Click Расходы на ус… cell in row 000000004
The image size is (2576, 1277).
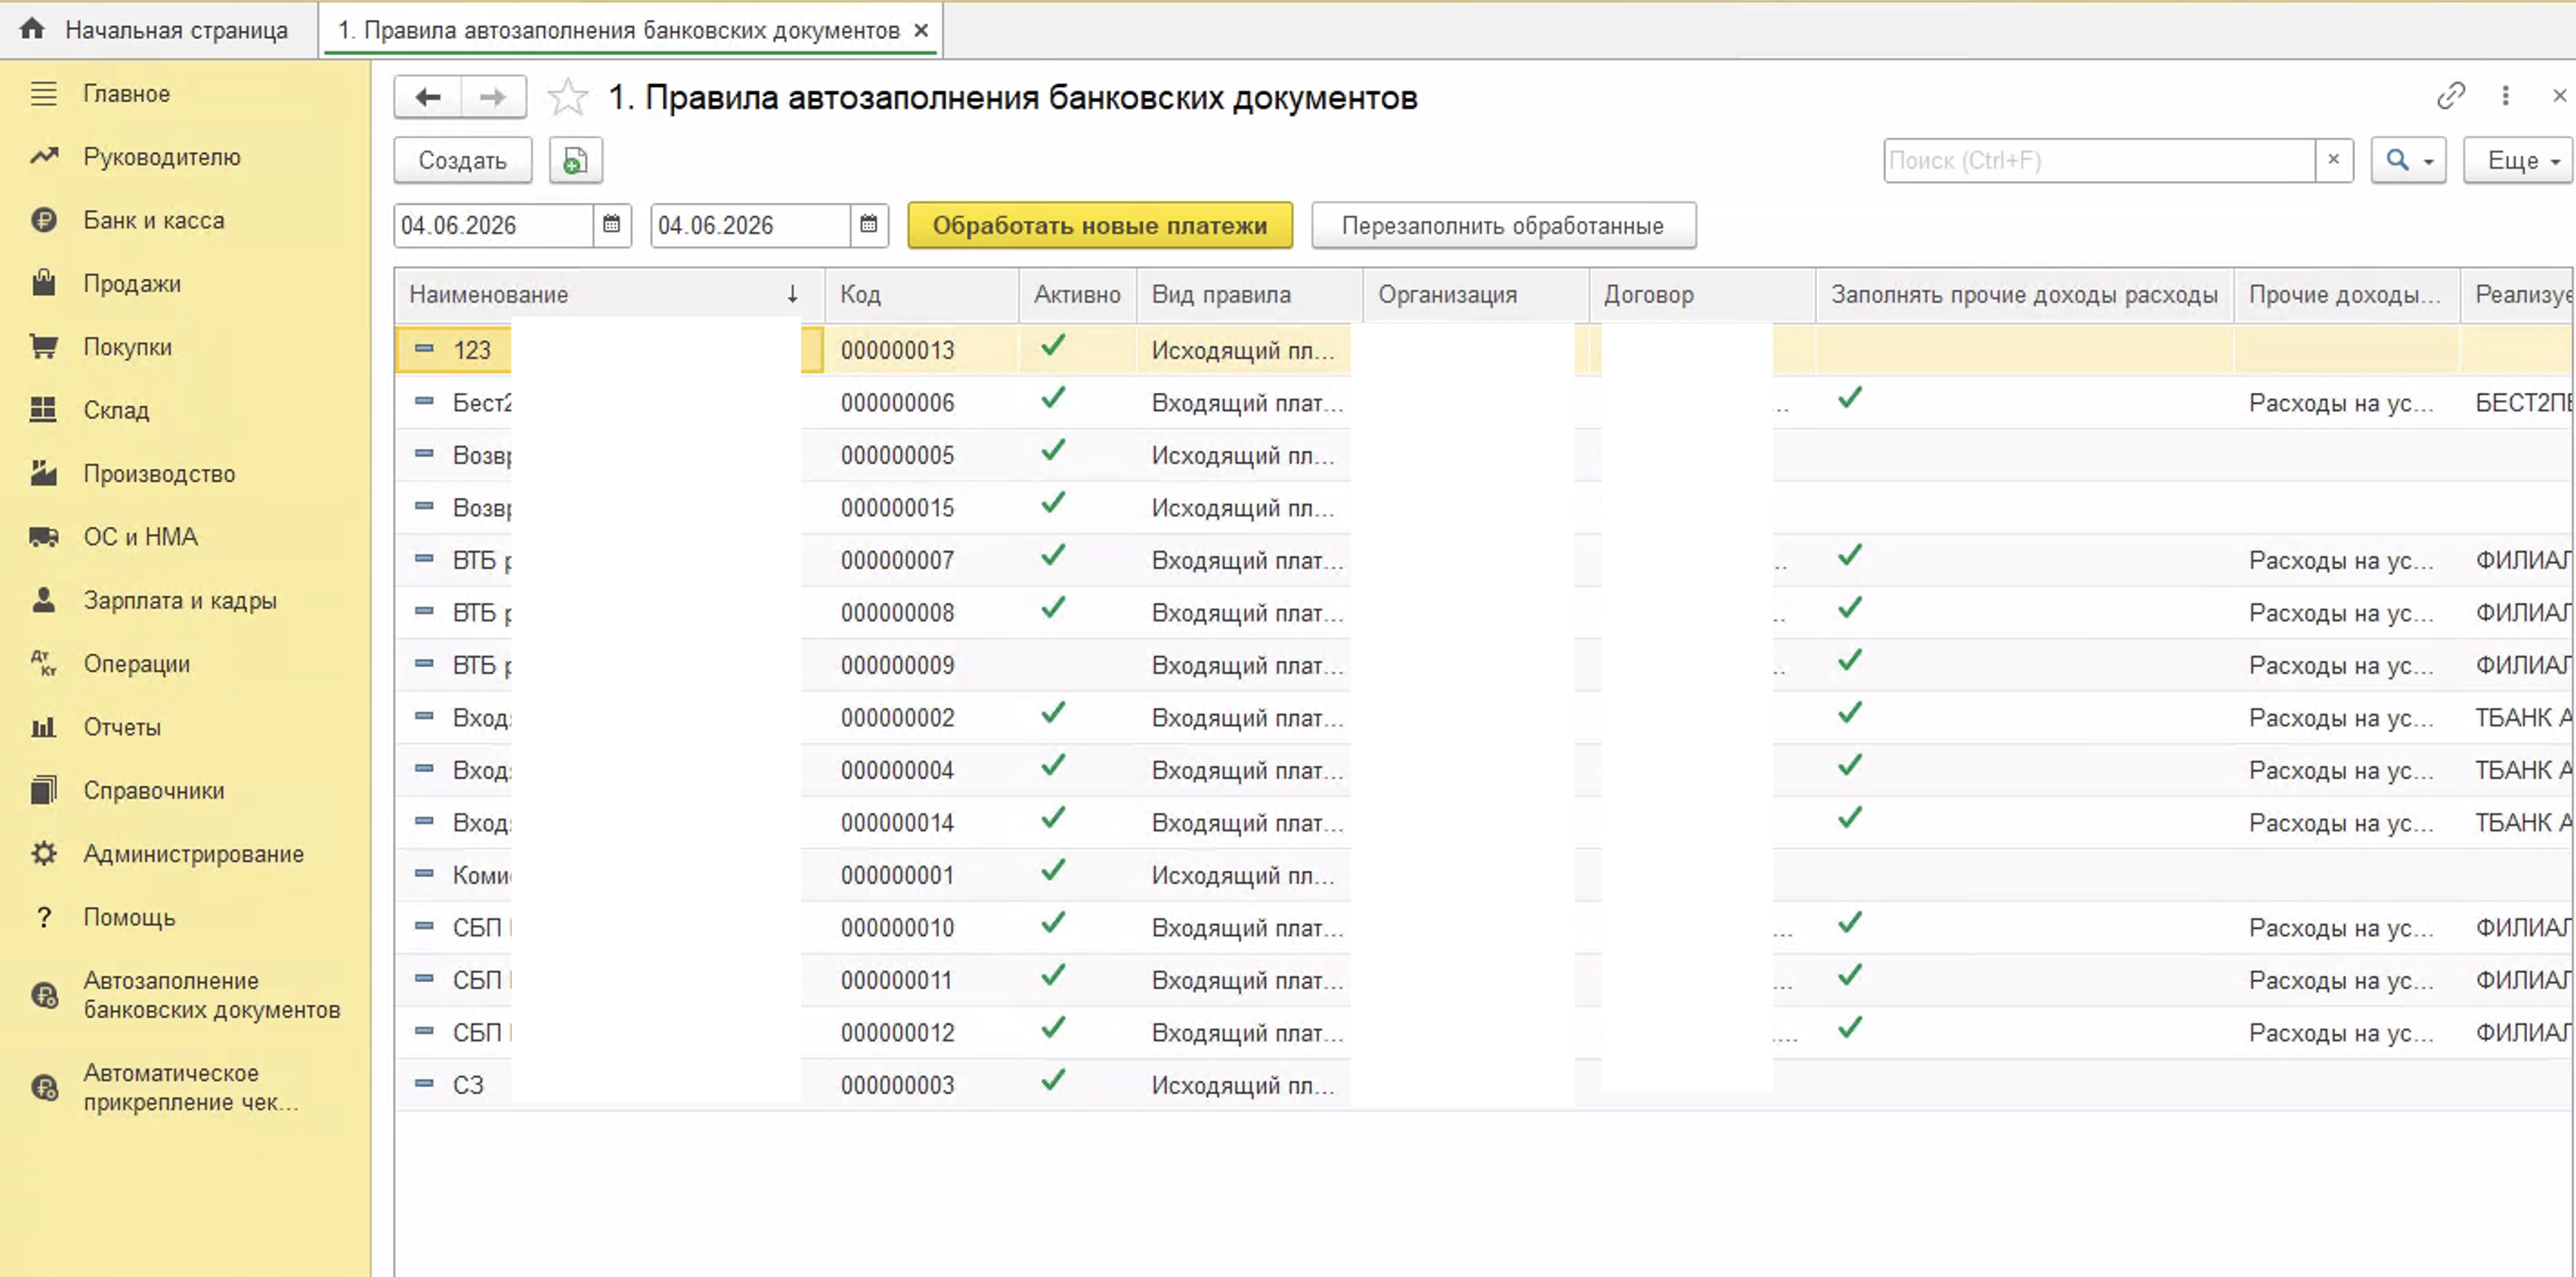tap(2342, 770)
